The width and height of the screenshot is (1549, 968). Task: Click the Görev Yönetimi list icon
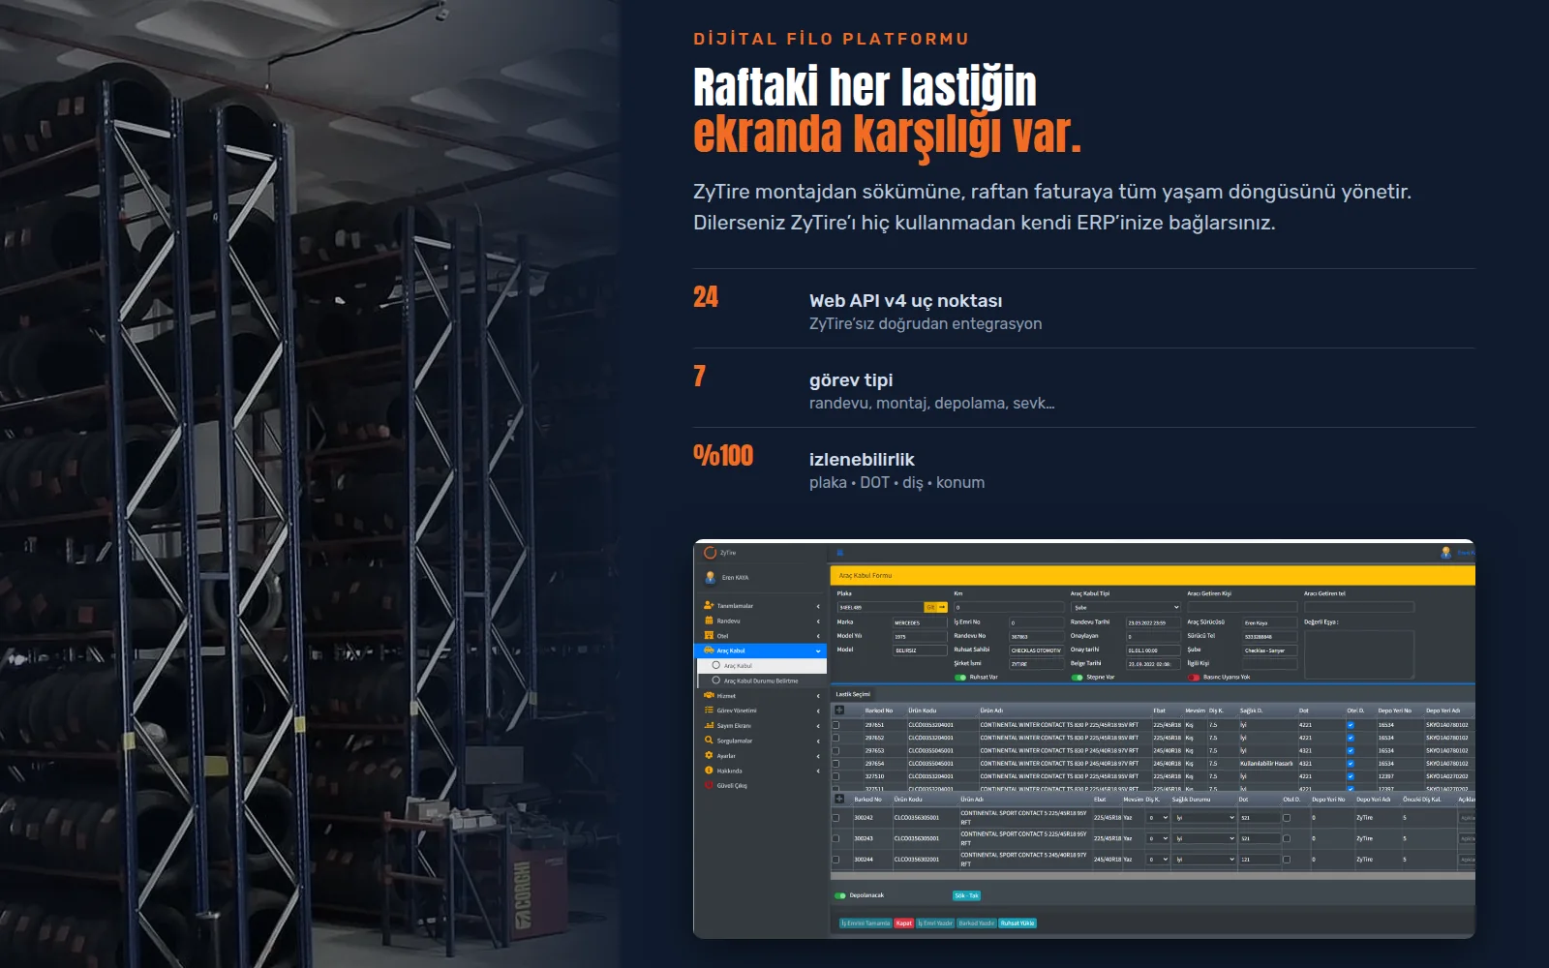pos(709,710)
